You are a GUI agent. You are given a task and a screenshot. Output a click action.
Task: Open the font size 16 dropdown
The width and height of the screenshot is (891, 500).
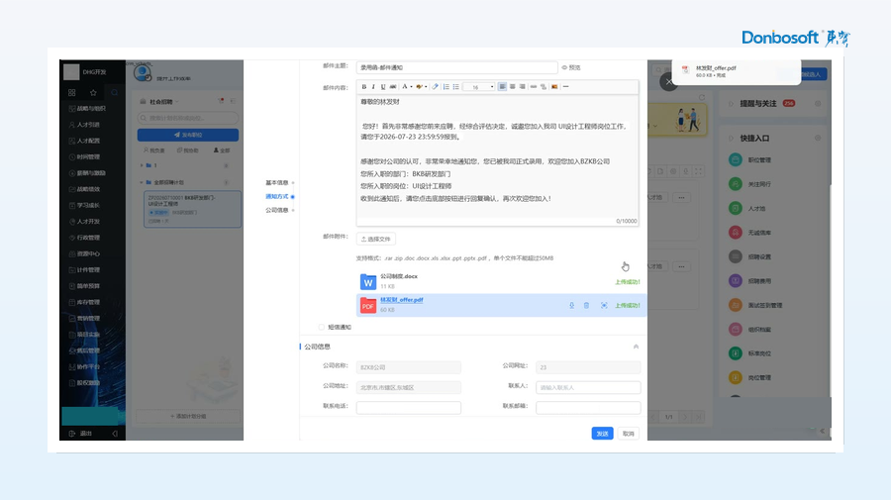pos(478,87)
